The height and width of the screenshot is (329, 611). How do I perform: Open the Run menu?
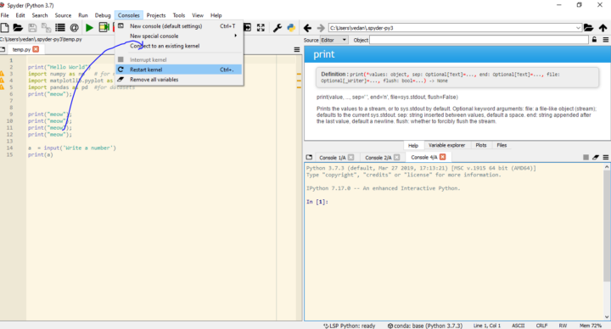coord(83,15)
